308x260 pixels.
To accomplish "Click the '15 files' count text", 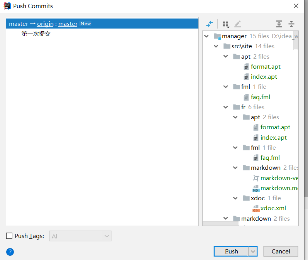I will [x=259, y=36].
